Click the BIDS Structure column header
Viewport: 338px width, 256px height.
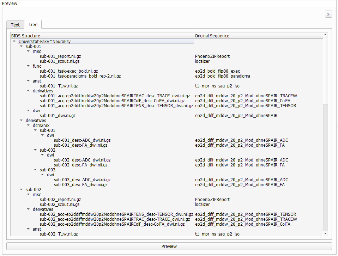pyautogui.click(x=102, y=36)
